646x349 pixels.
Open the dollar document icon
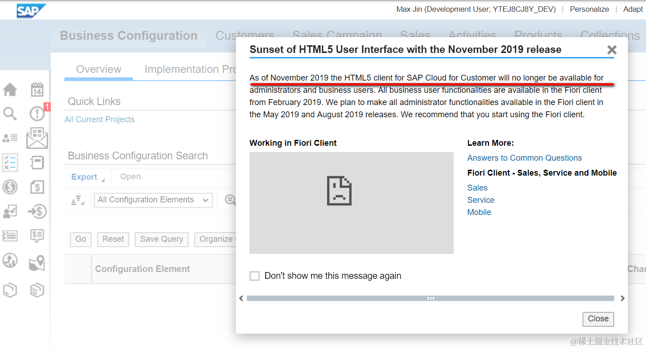(37, 186)
